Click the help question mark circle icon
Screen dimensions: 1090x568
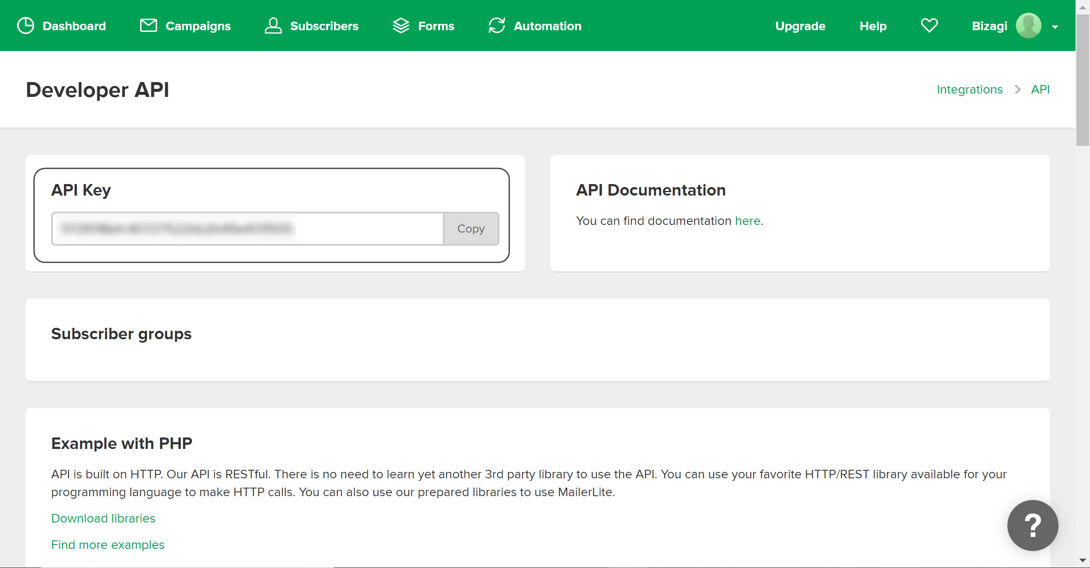[1033, 525]
